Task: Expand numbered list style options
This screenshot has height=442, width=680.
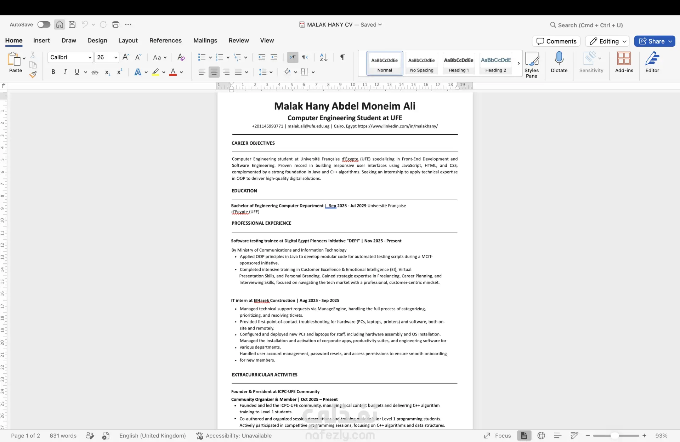Action: click(x=228, y=57)
